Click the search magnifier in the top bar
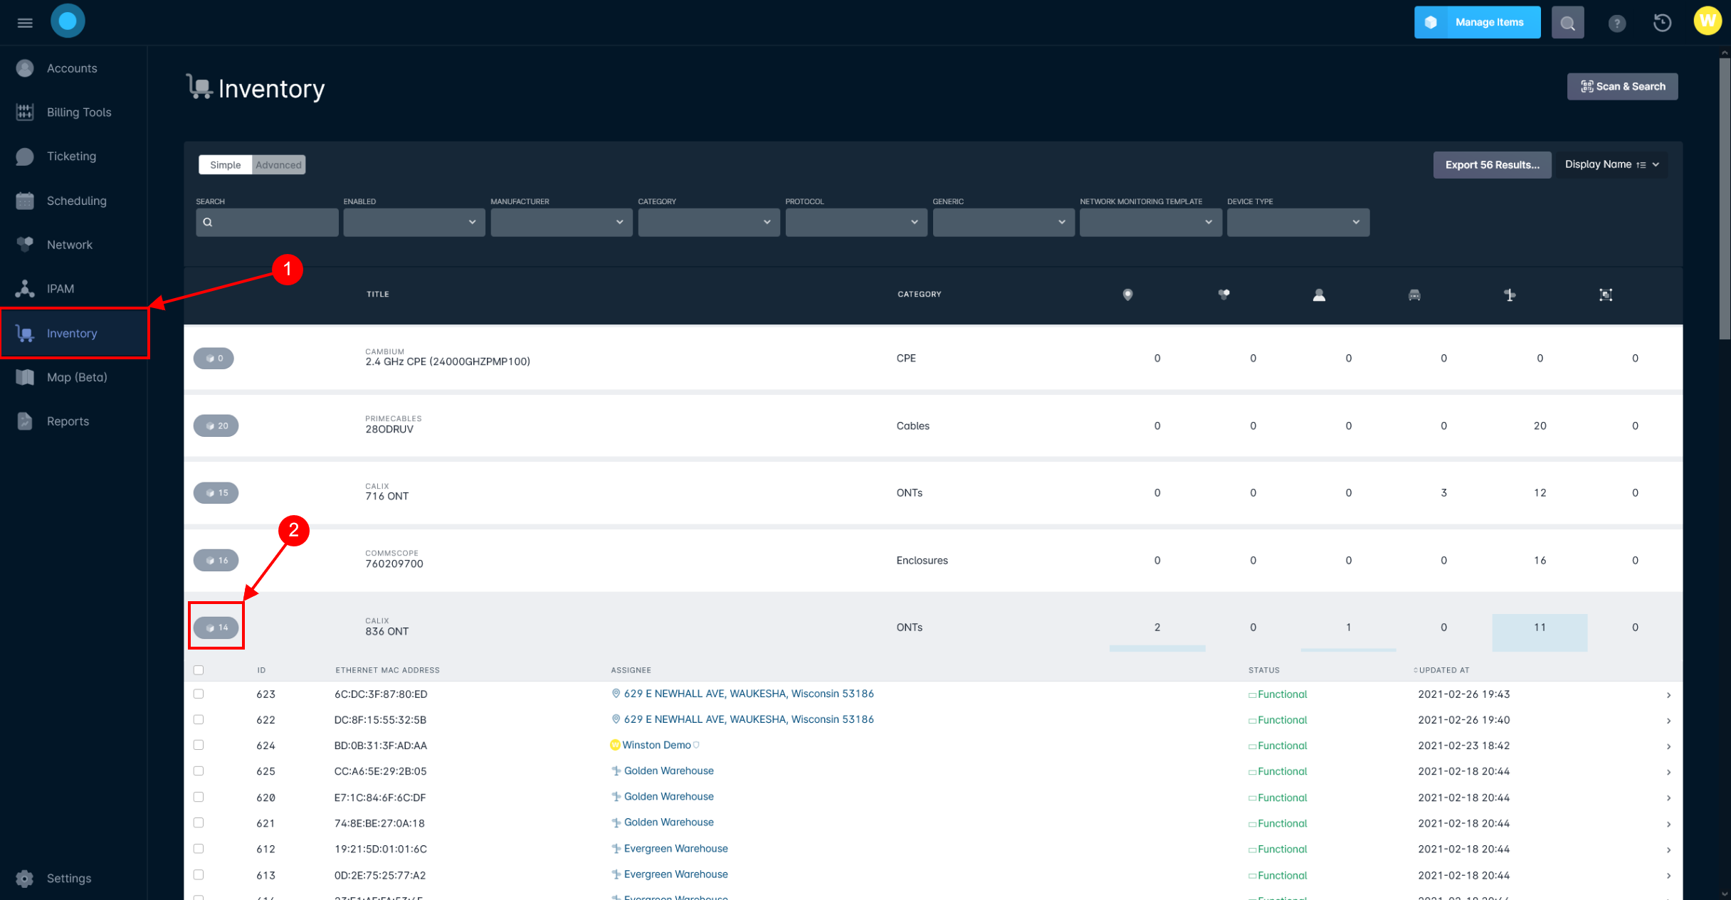Viewport: 1731px width, 900px height. pyautogui.click(x=1567, y=22)
